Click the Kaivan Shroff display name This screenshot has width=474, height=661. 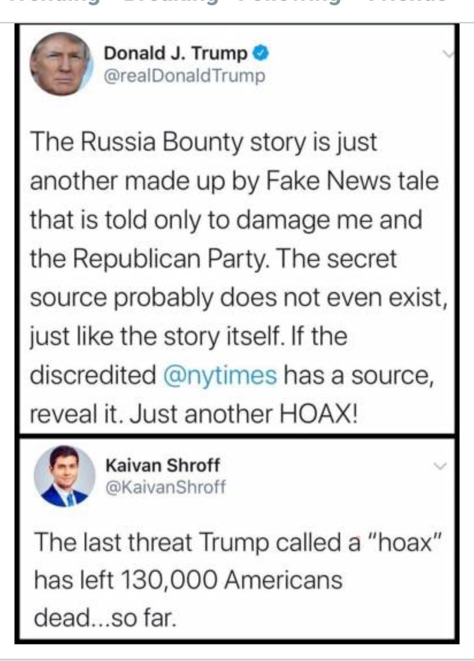(x=162, y=465)
